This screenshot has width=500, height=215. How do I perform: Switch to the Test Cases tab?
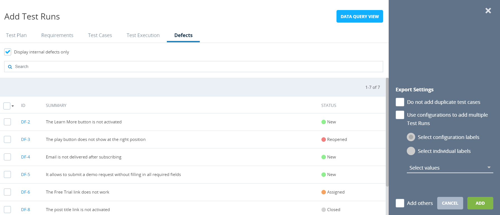100,35
